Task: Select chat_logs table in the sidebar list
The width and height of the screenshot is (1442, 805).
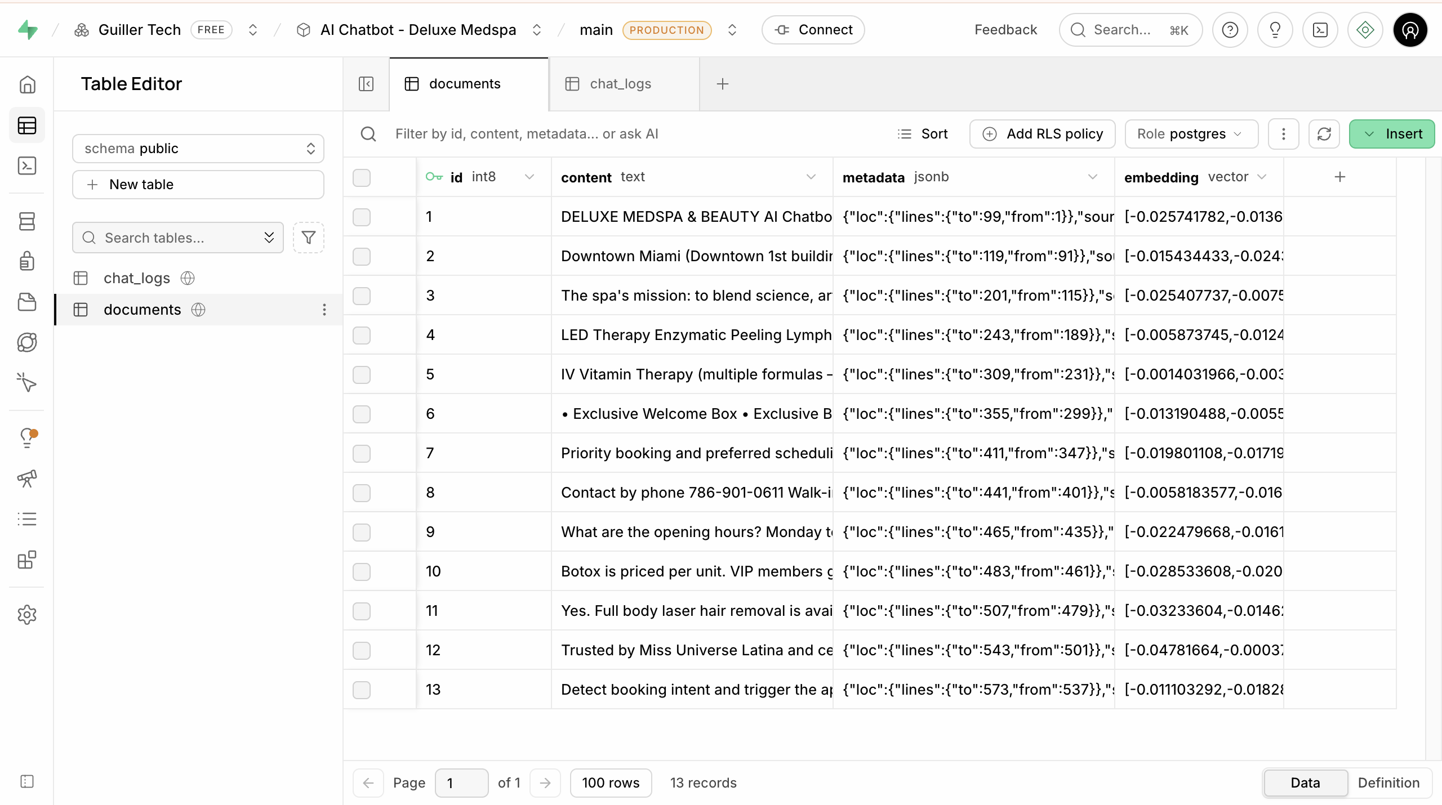Action: coord(198,278)
